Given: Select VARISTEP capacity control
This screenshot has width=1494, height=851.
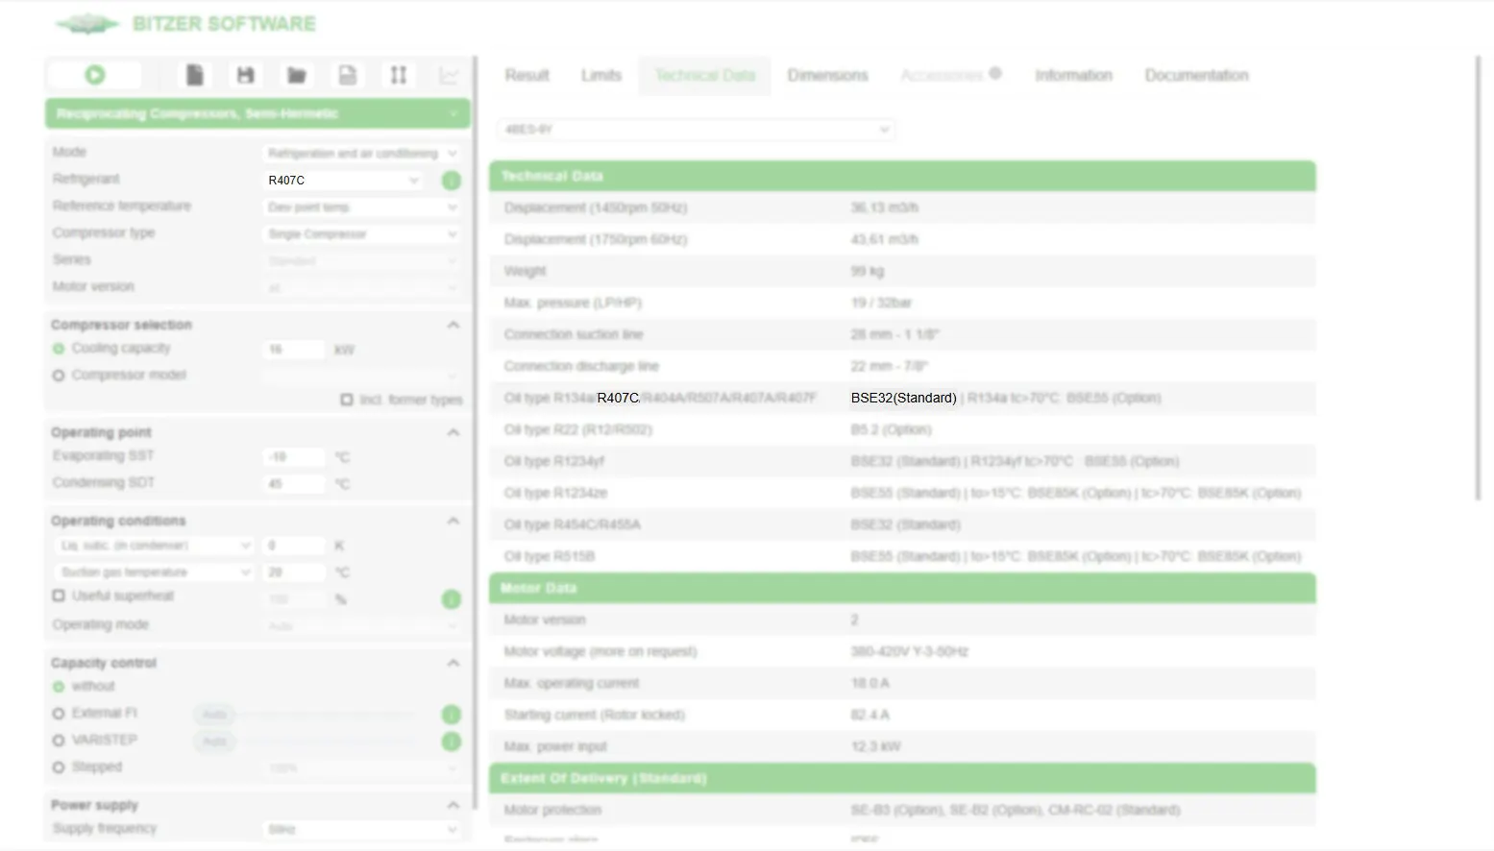Looking at the screenshot, I should click(x=59, y=741).
